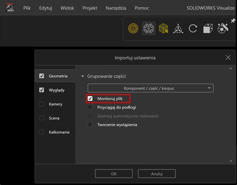Click the SOLIDWORKS Visualize title text
Viewport: 237px width, 185px height.
click(210, 8)
